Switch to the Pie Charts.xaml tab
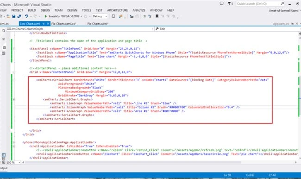The height and width of the screenshot is (179, 301). pos(98,24)
